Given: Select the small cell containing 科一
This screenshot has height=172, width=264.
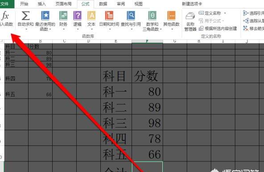Looking at the screenshot, I should [16, 52].
